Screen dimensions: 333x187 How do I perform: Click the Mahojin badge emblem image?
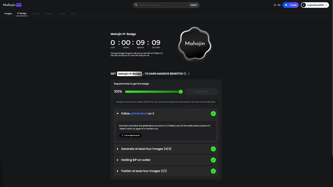195,43
